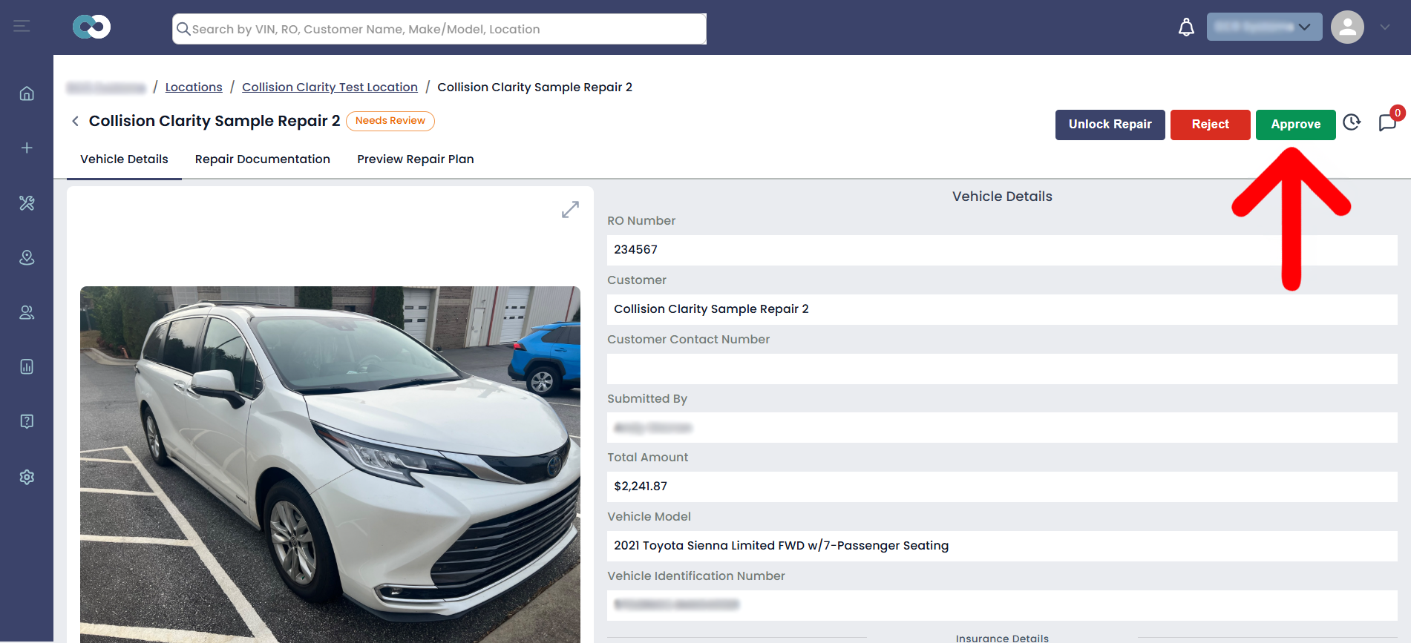This screenshot has height=643, width=1411.
Task: Open the hamburger menu in top bar
Action: 22,27
